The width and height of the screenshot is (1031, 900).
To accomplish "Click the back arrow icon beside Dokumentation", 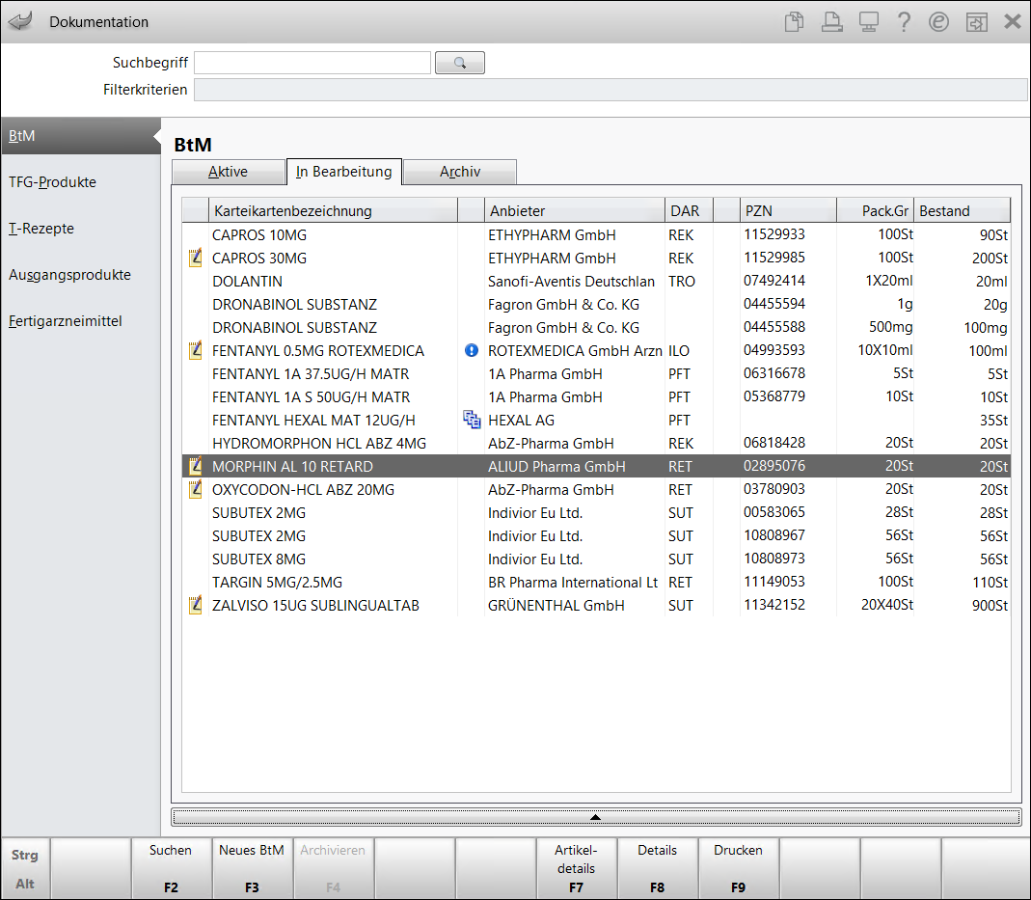I will pyautogui.click(x=20, y=21).
